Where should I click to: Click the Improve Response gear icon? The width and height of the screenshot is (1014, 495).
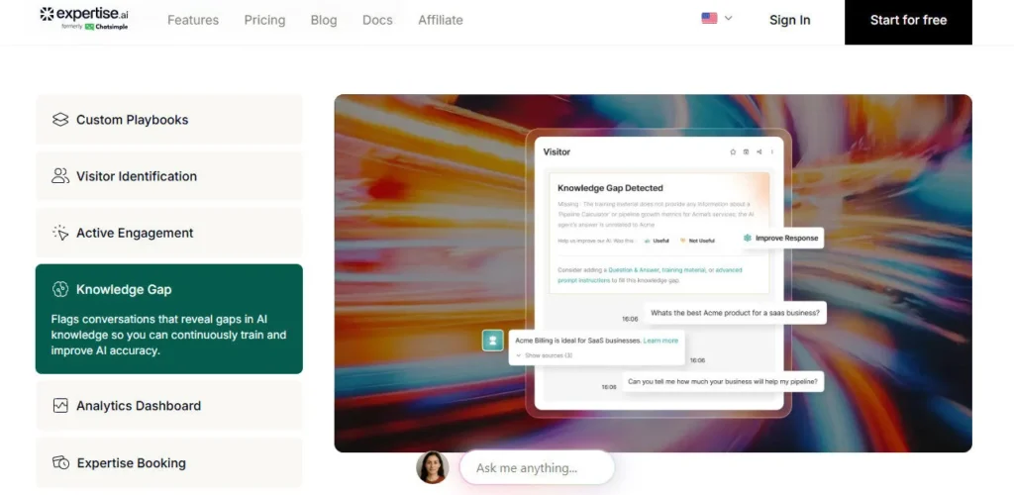[748, 238]
